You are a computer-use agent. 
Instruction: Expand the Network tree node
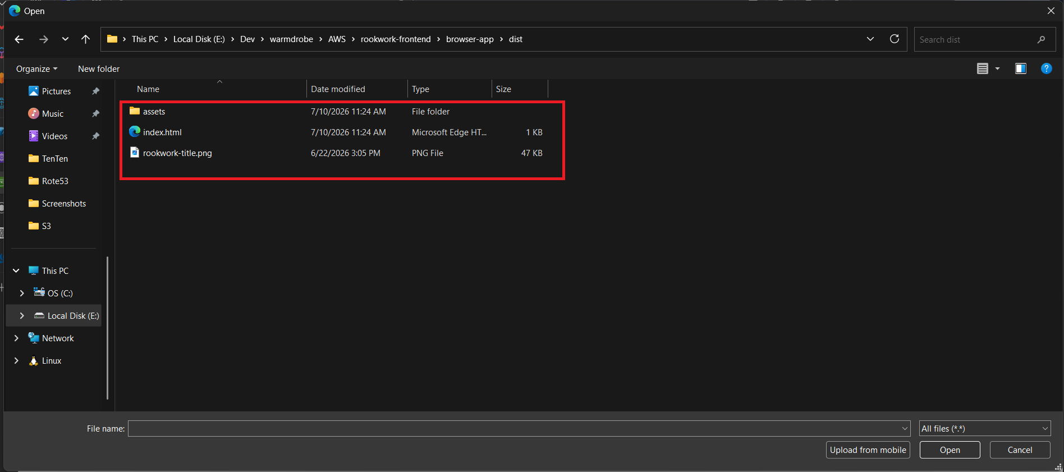pos(16,338)
